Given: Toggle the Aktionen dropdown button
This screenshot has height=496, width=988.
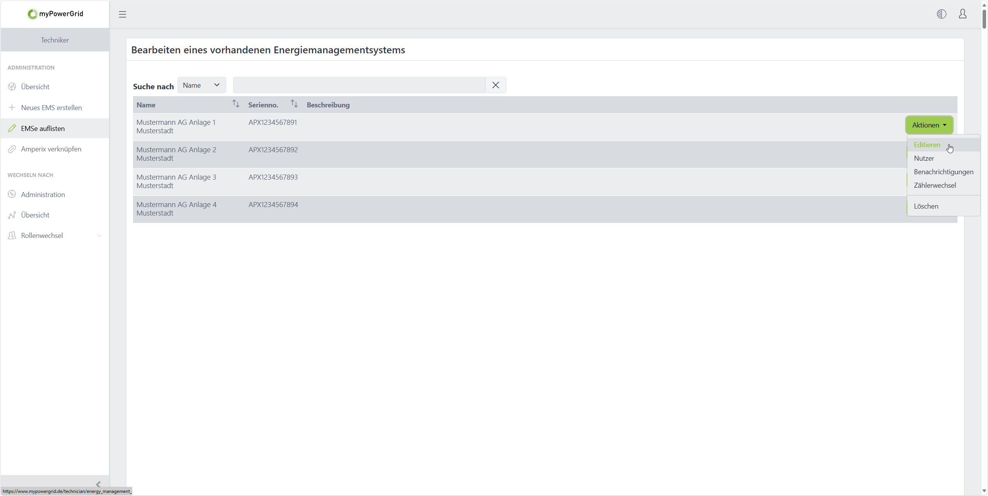Looking at the screenshot, I should click(x=929, y=125).
